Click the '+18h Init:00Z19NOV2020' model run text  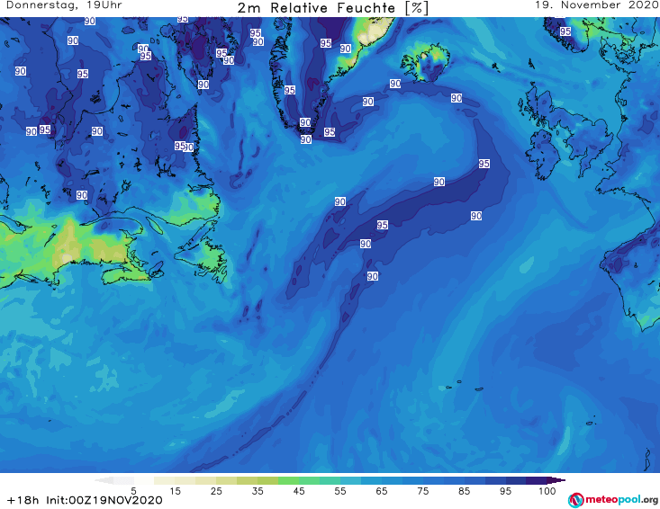[85, 500]
